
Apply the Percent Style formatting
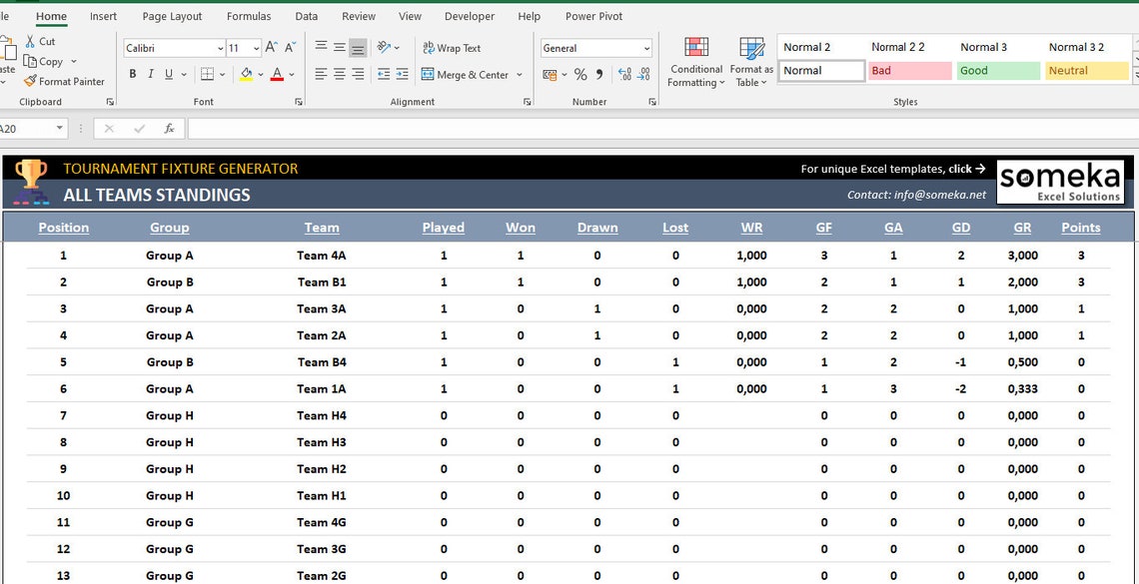(579, 74)
